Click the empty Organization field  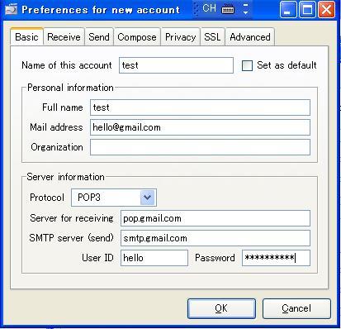tap(200, 147)
